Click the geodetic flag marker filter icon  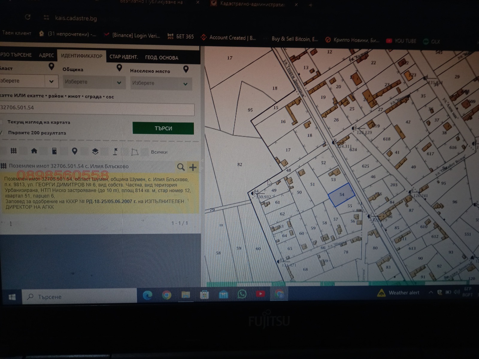(115, 152)
